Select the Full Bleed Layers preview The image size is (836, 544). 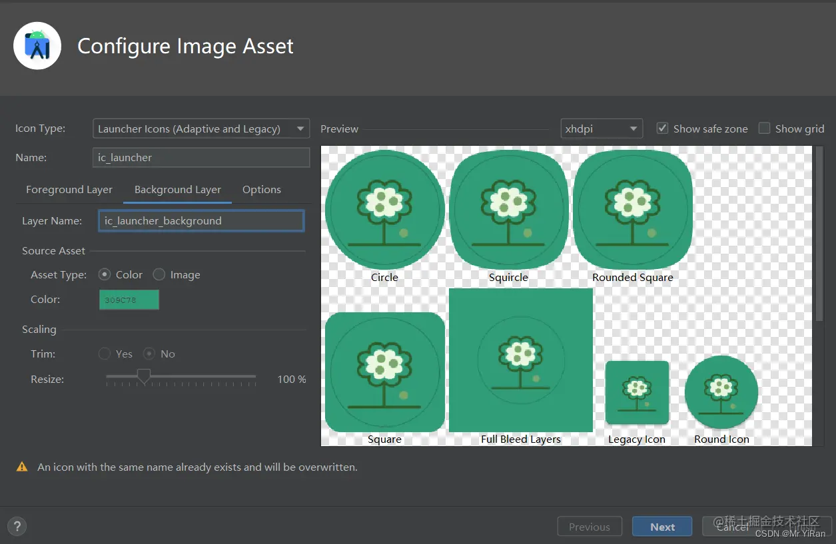521,360
